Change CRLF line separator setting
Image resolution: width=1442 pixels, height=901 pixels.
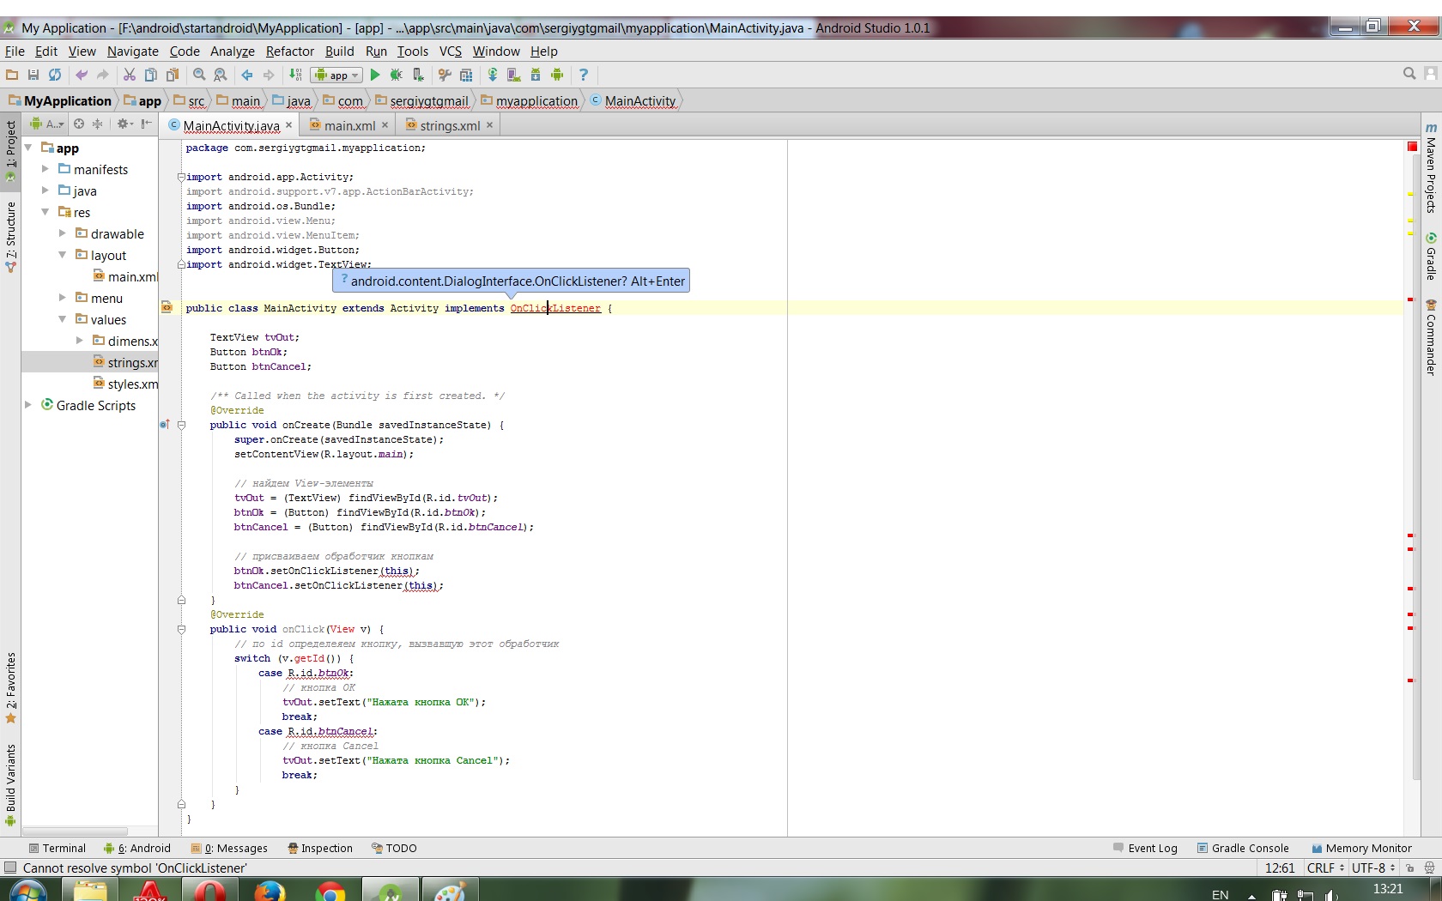click(x=1325, y=868)
